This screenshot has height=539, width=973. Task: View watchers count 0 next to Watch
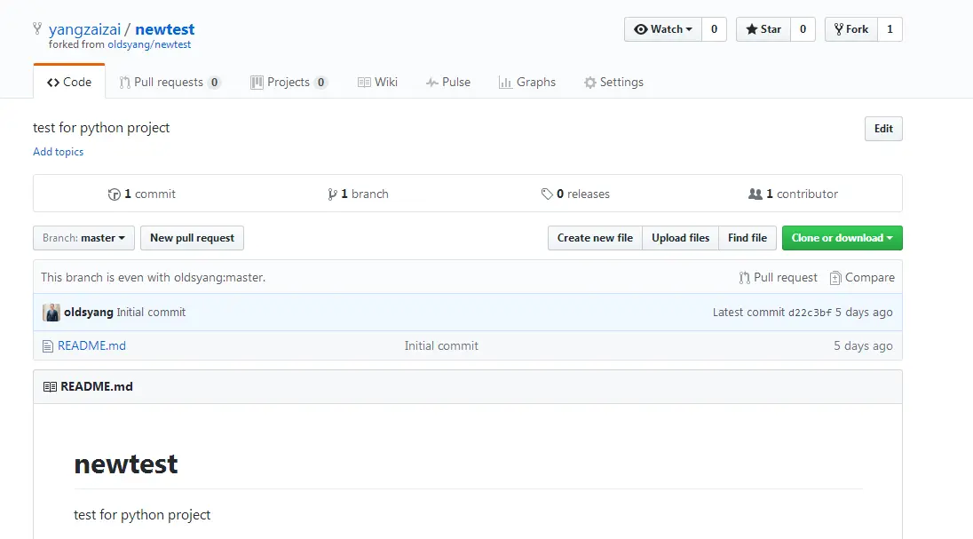tap(715, 29)
